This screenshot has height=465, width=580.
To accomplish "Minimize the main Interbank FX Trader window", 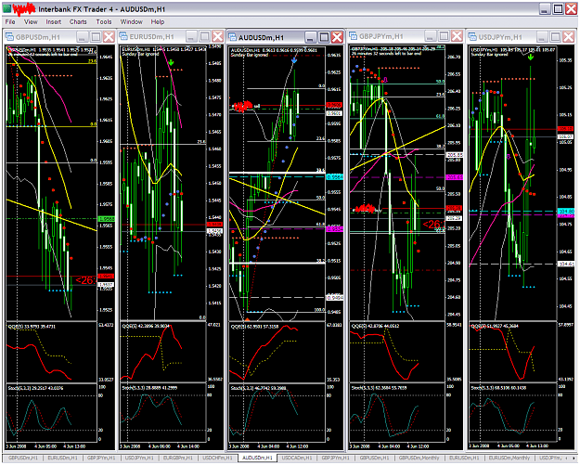I will click(x=545, y=9).
